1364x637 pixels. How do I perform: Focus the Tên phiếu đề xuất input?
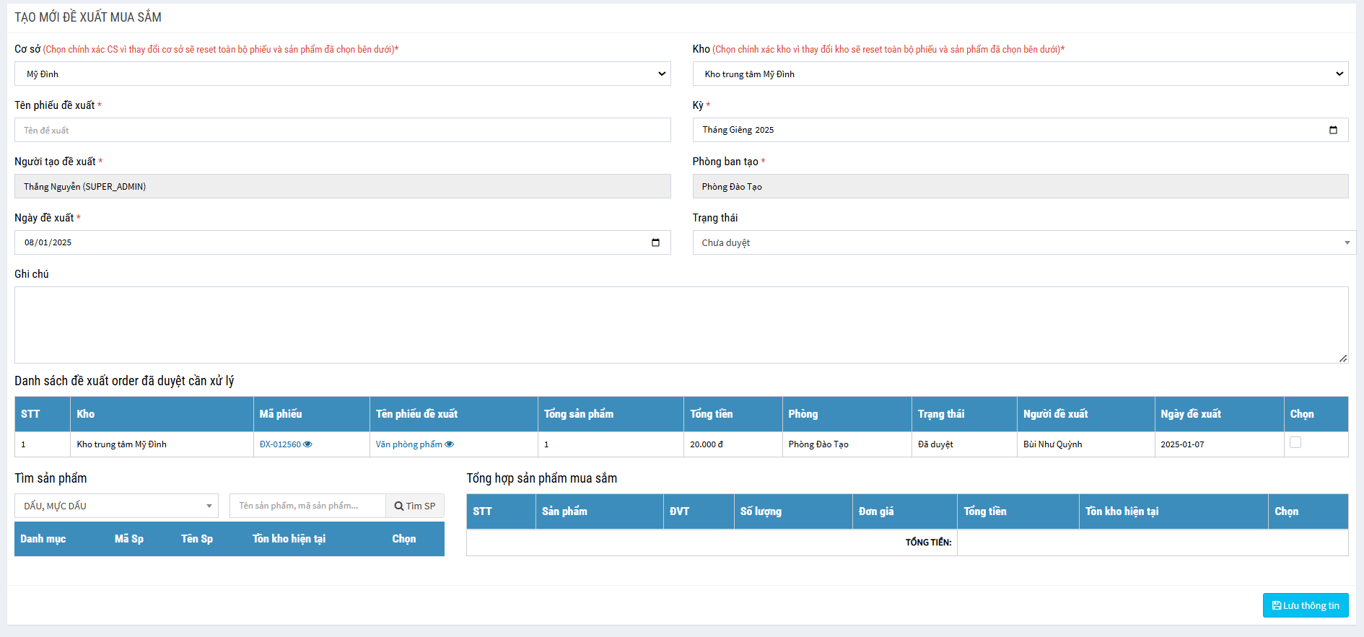point(342,130)
